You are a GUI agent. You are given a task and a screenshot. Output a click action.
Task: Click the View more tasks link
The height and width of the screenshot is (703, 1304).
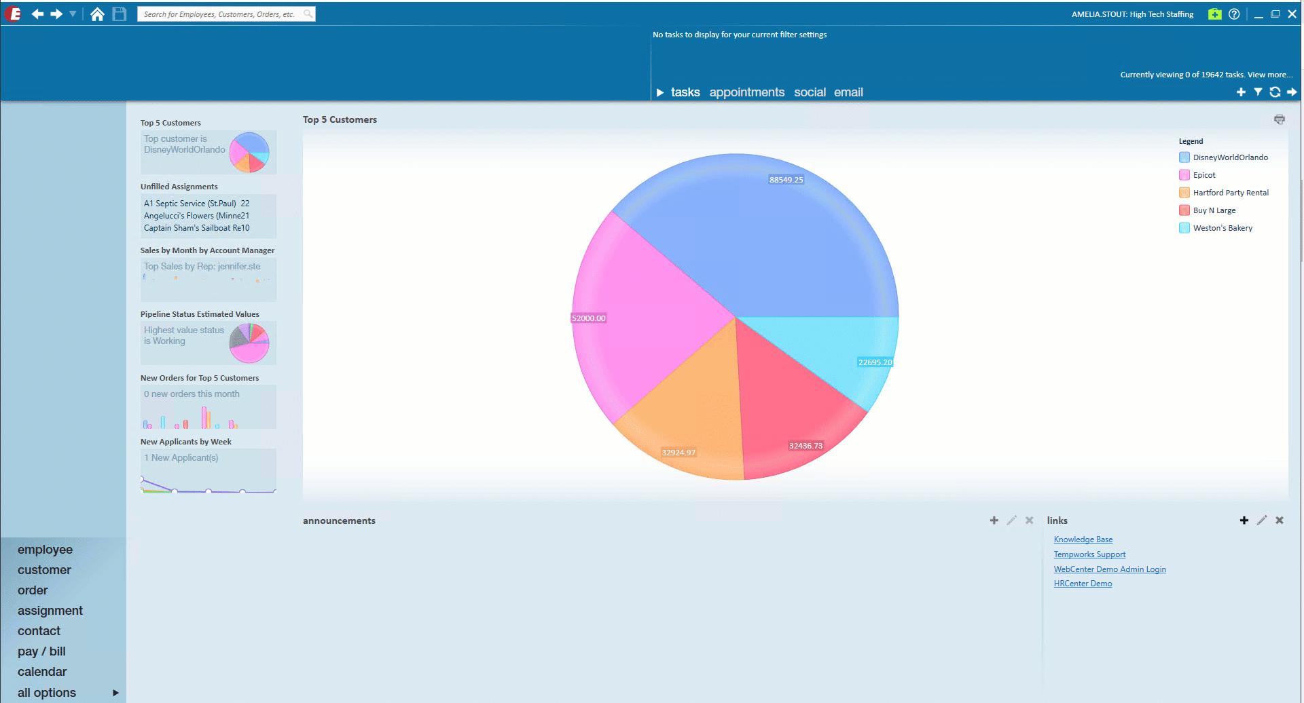coord(1270,75)
